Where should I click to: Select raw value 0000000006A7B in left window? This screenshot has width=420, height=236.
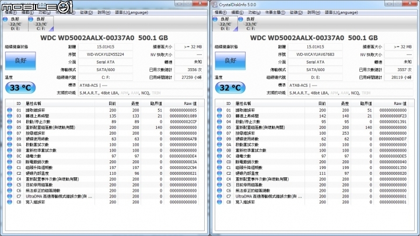point(183,139)
